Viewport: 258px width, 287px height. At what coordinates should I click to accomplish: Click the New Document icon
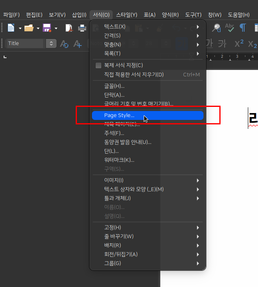point(11,28)
